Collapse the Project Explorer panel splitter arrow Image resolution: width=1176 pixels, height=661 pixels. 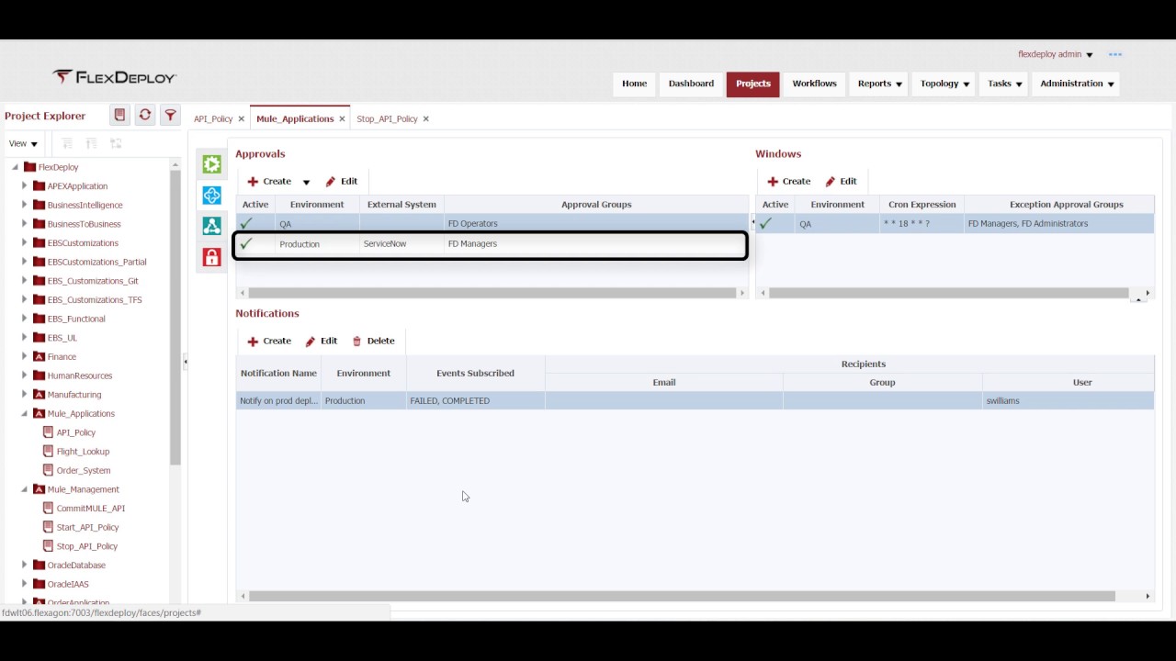[185, 362]
